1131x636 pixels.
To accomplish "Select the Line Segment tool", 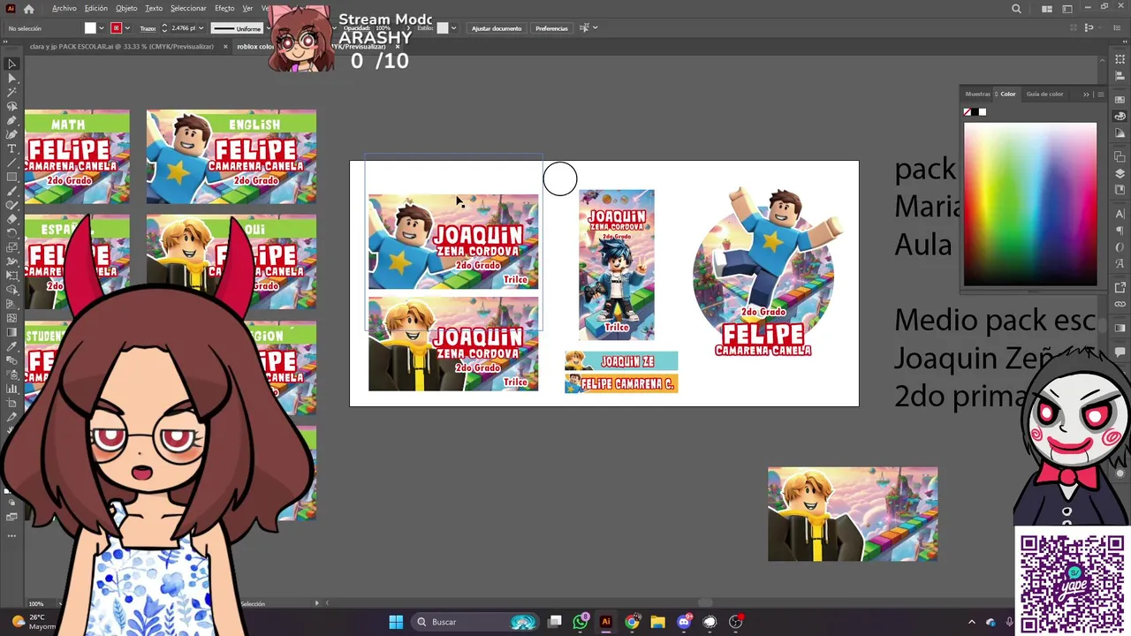I will click(x=11, y=163).
